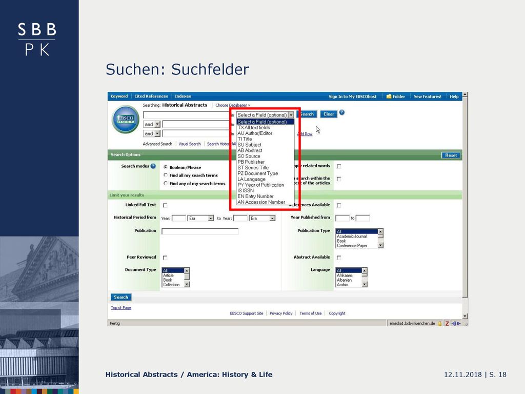
Task: Click the Historical Period from Year field
Action: [x=179, y=219]
